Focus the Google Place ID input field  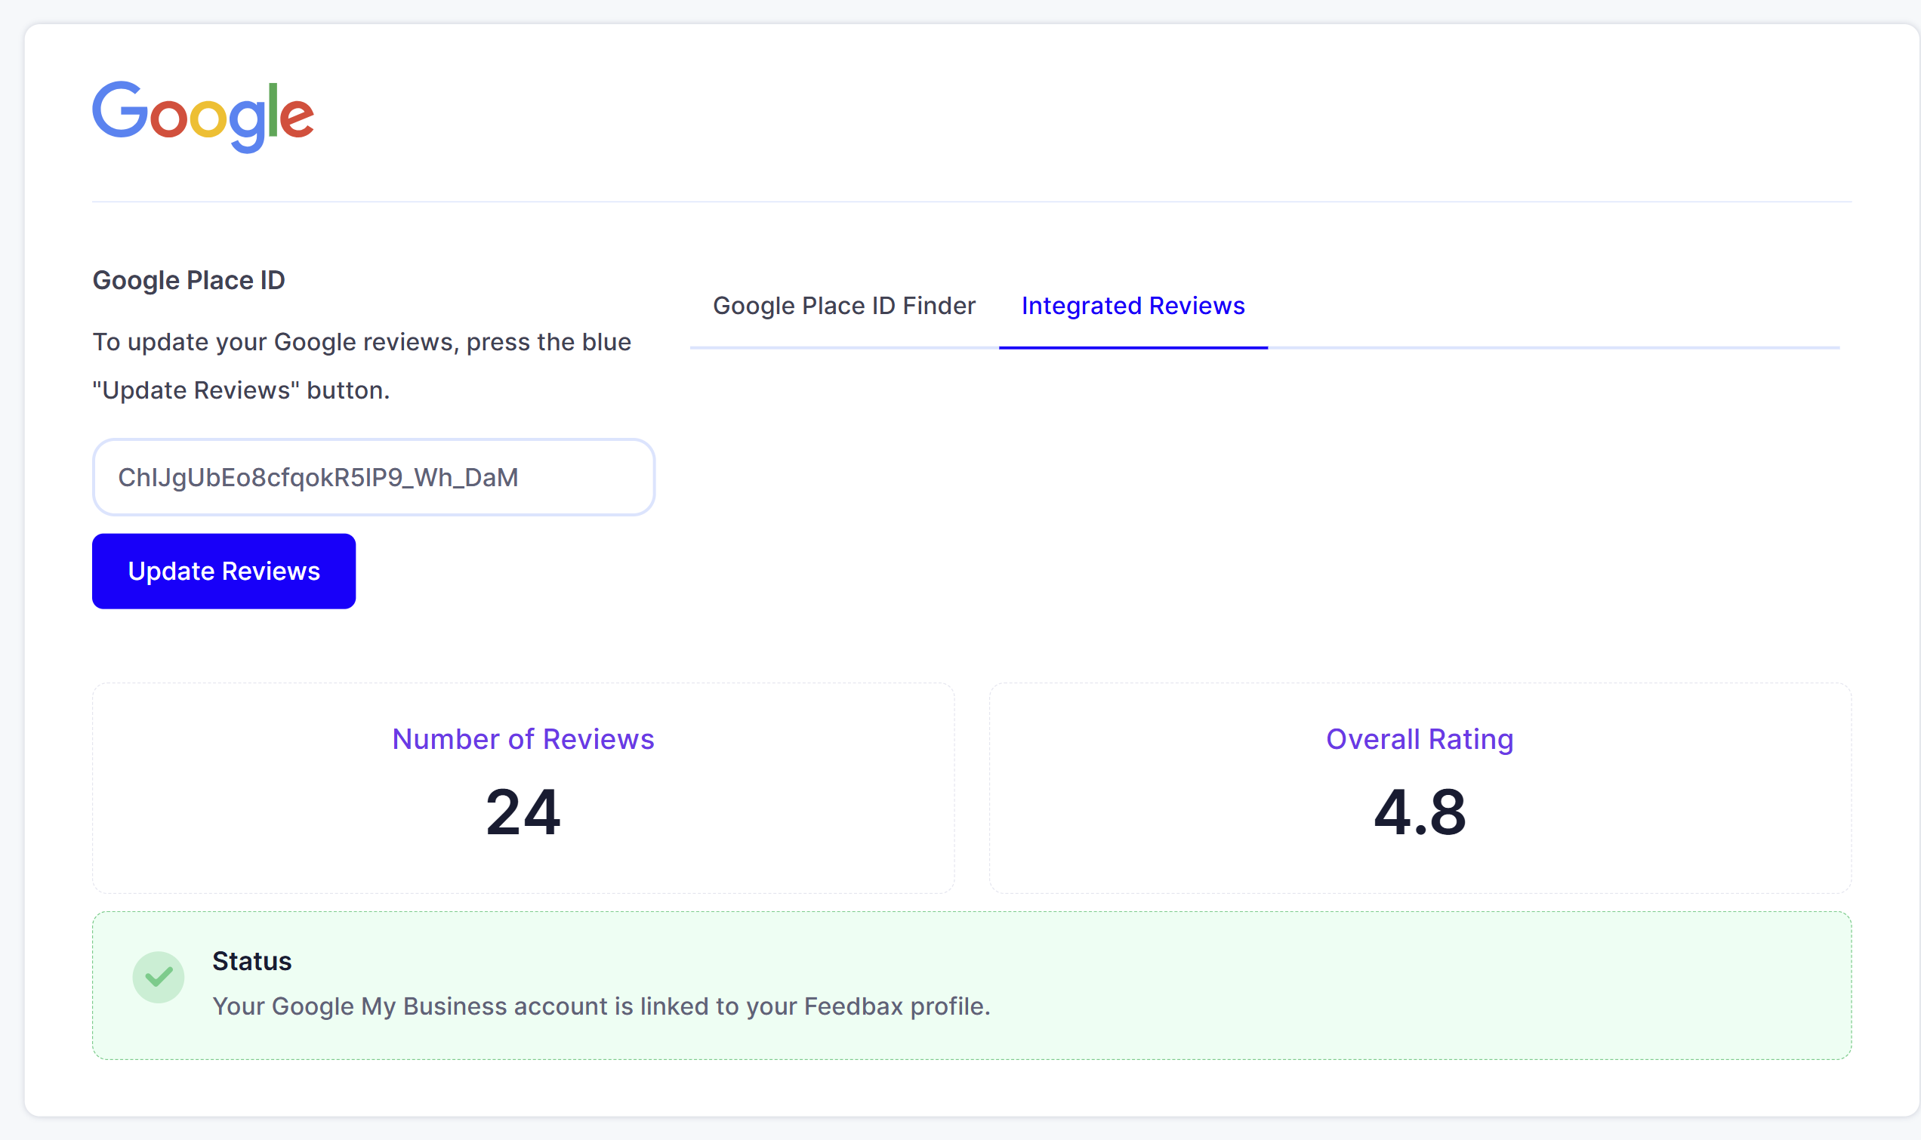click(x=373, y=477)
